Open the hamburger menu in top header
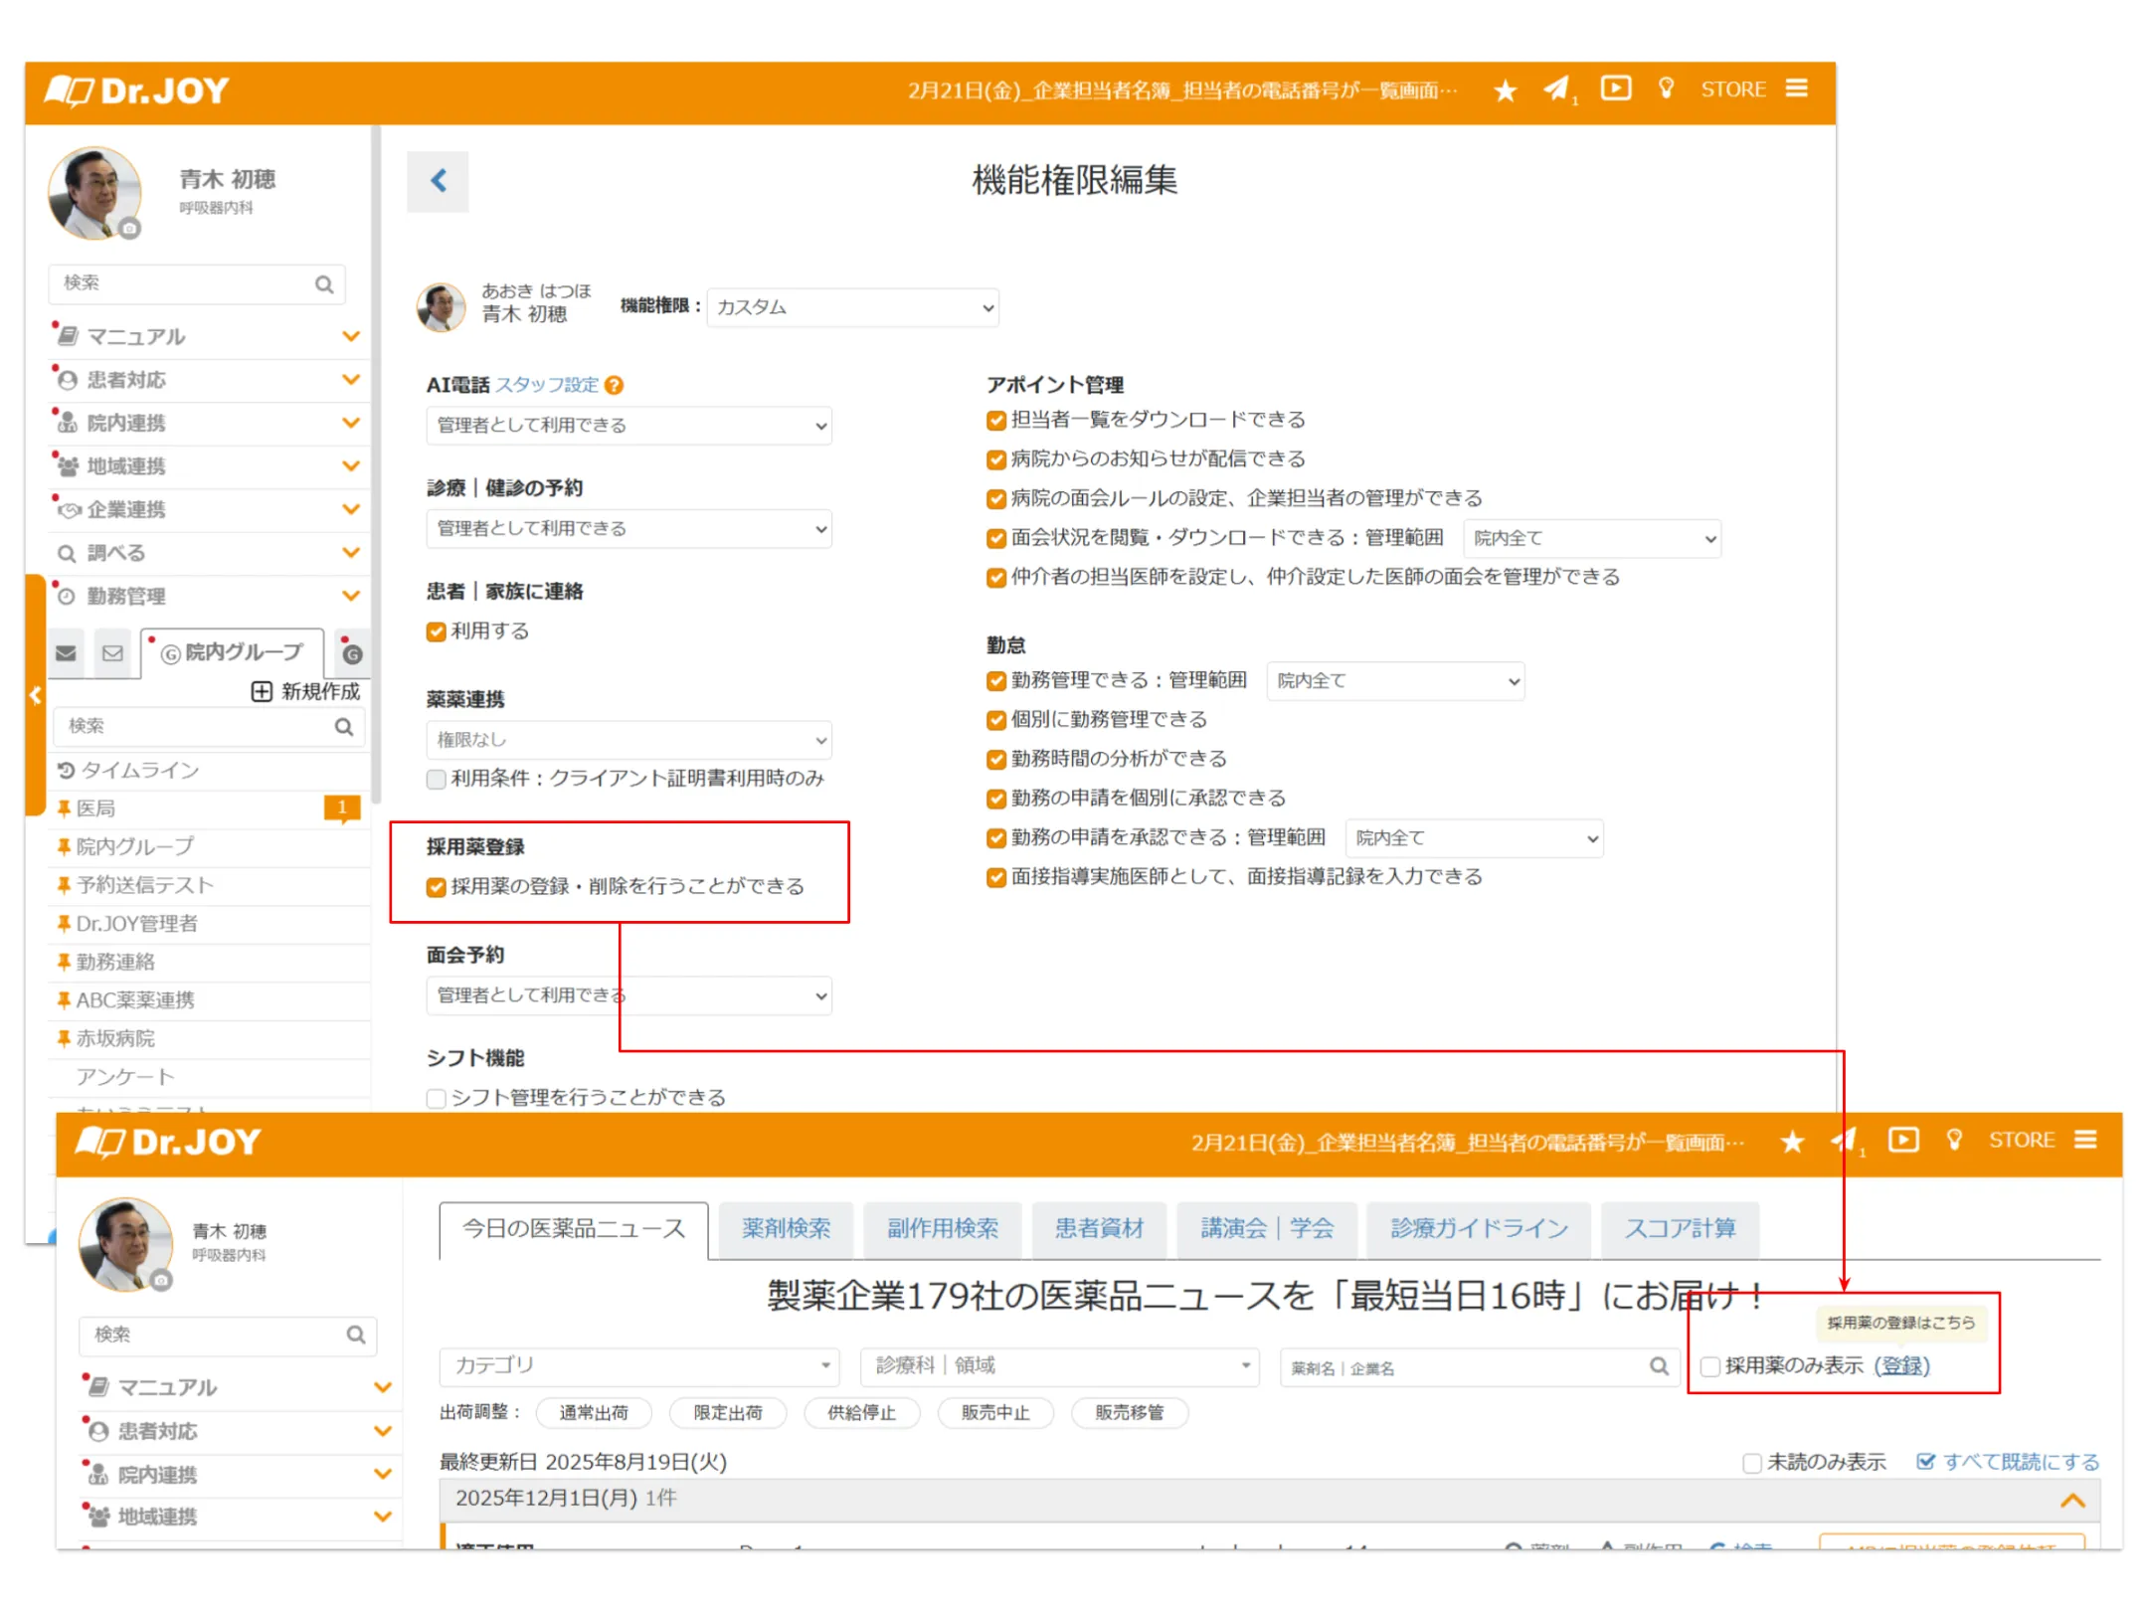This screenshot has height=1611, width=2148. [x=1796, y=89]
